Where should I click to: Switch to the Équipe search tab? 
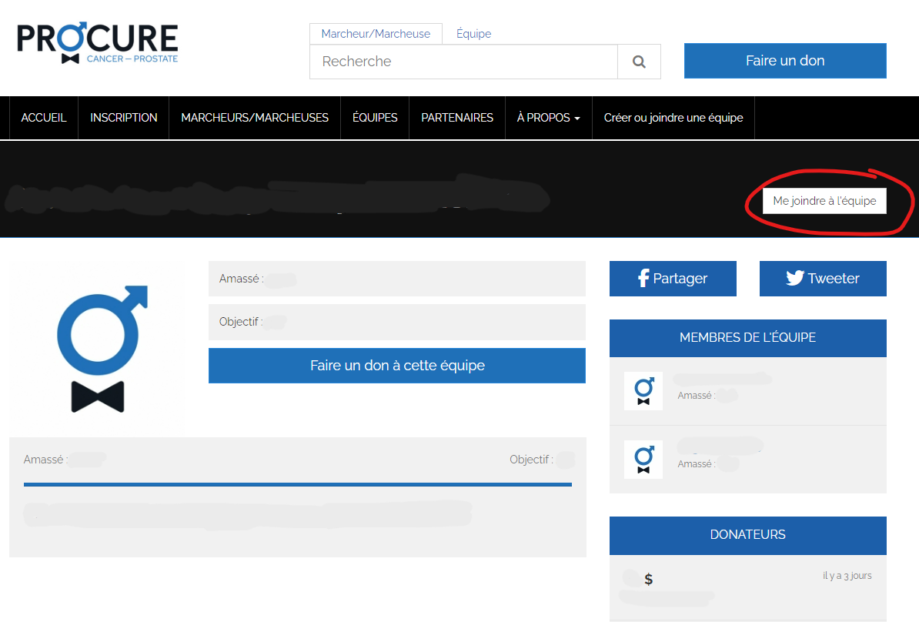click(x=473, y=34)
